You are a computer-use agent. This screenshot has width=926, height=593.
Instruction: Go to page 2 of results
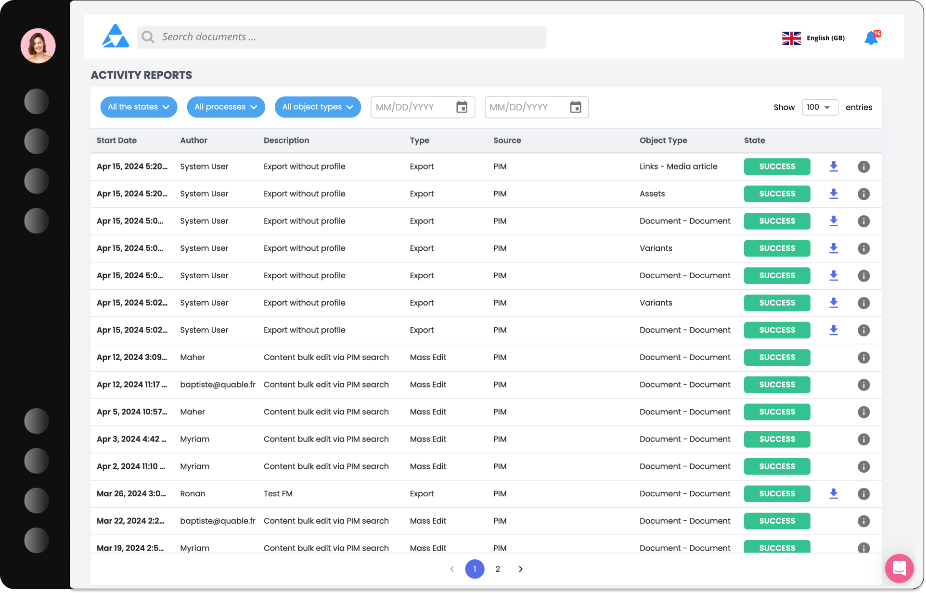click(x=498, y=569)
